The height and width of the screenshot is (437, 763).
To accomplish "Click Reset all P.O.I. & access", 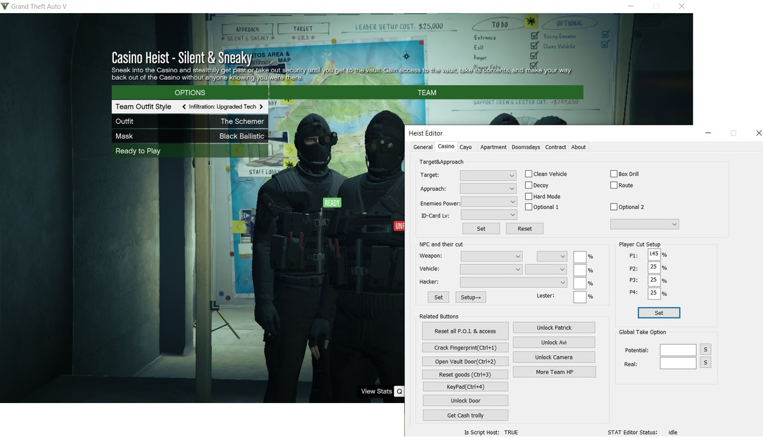I will pos(465,331).
